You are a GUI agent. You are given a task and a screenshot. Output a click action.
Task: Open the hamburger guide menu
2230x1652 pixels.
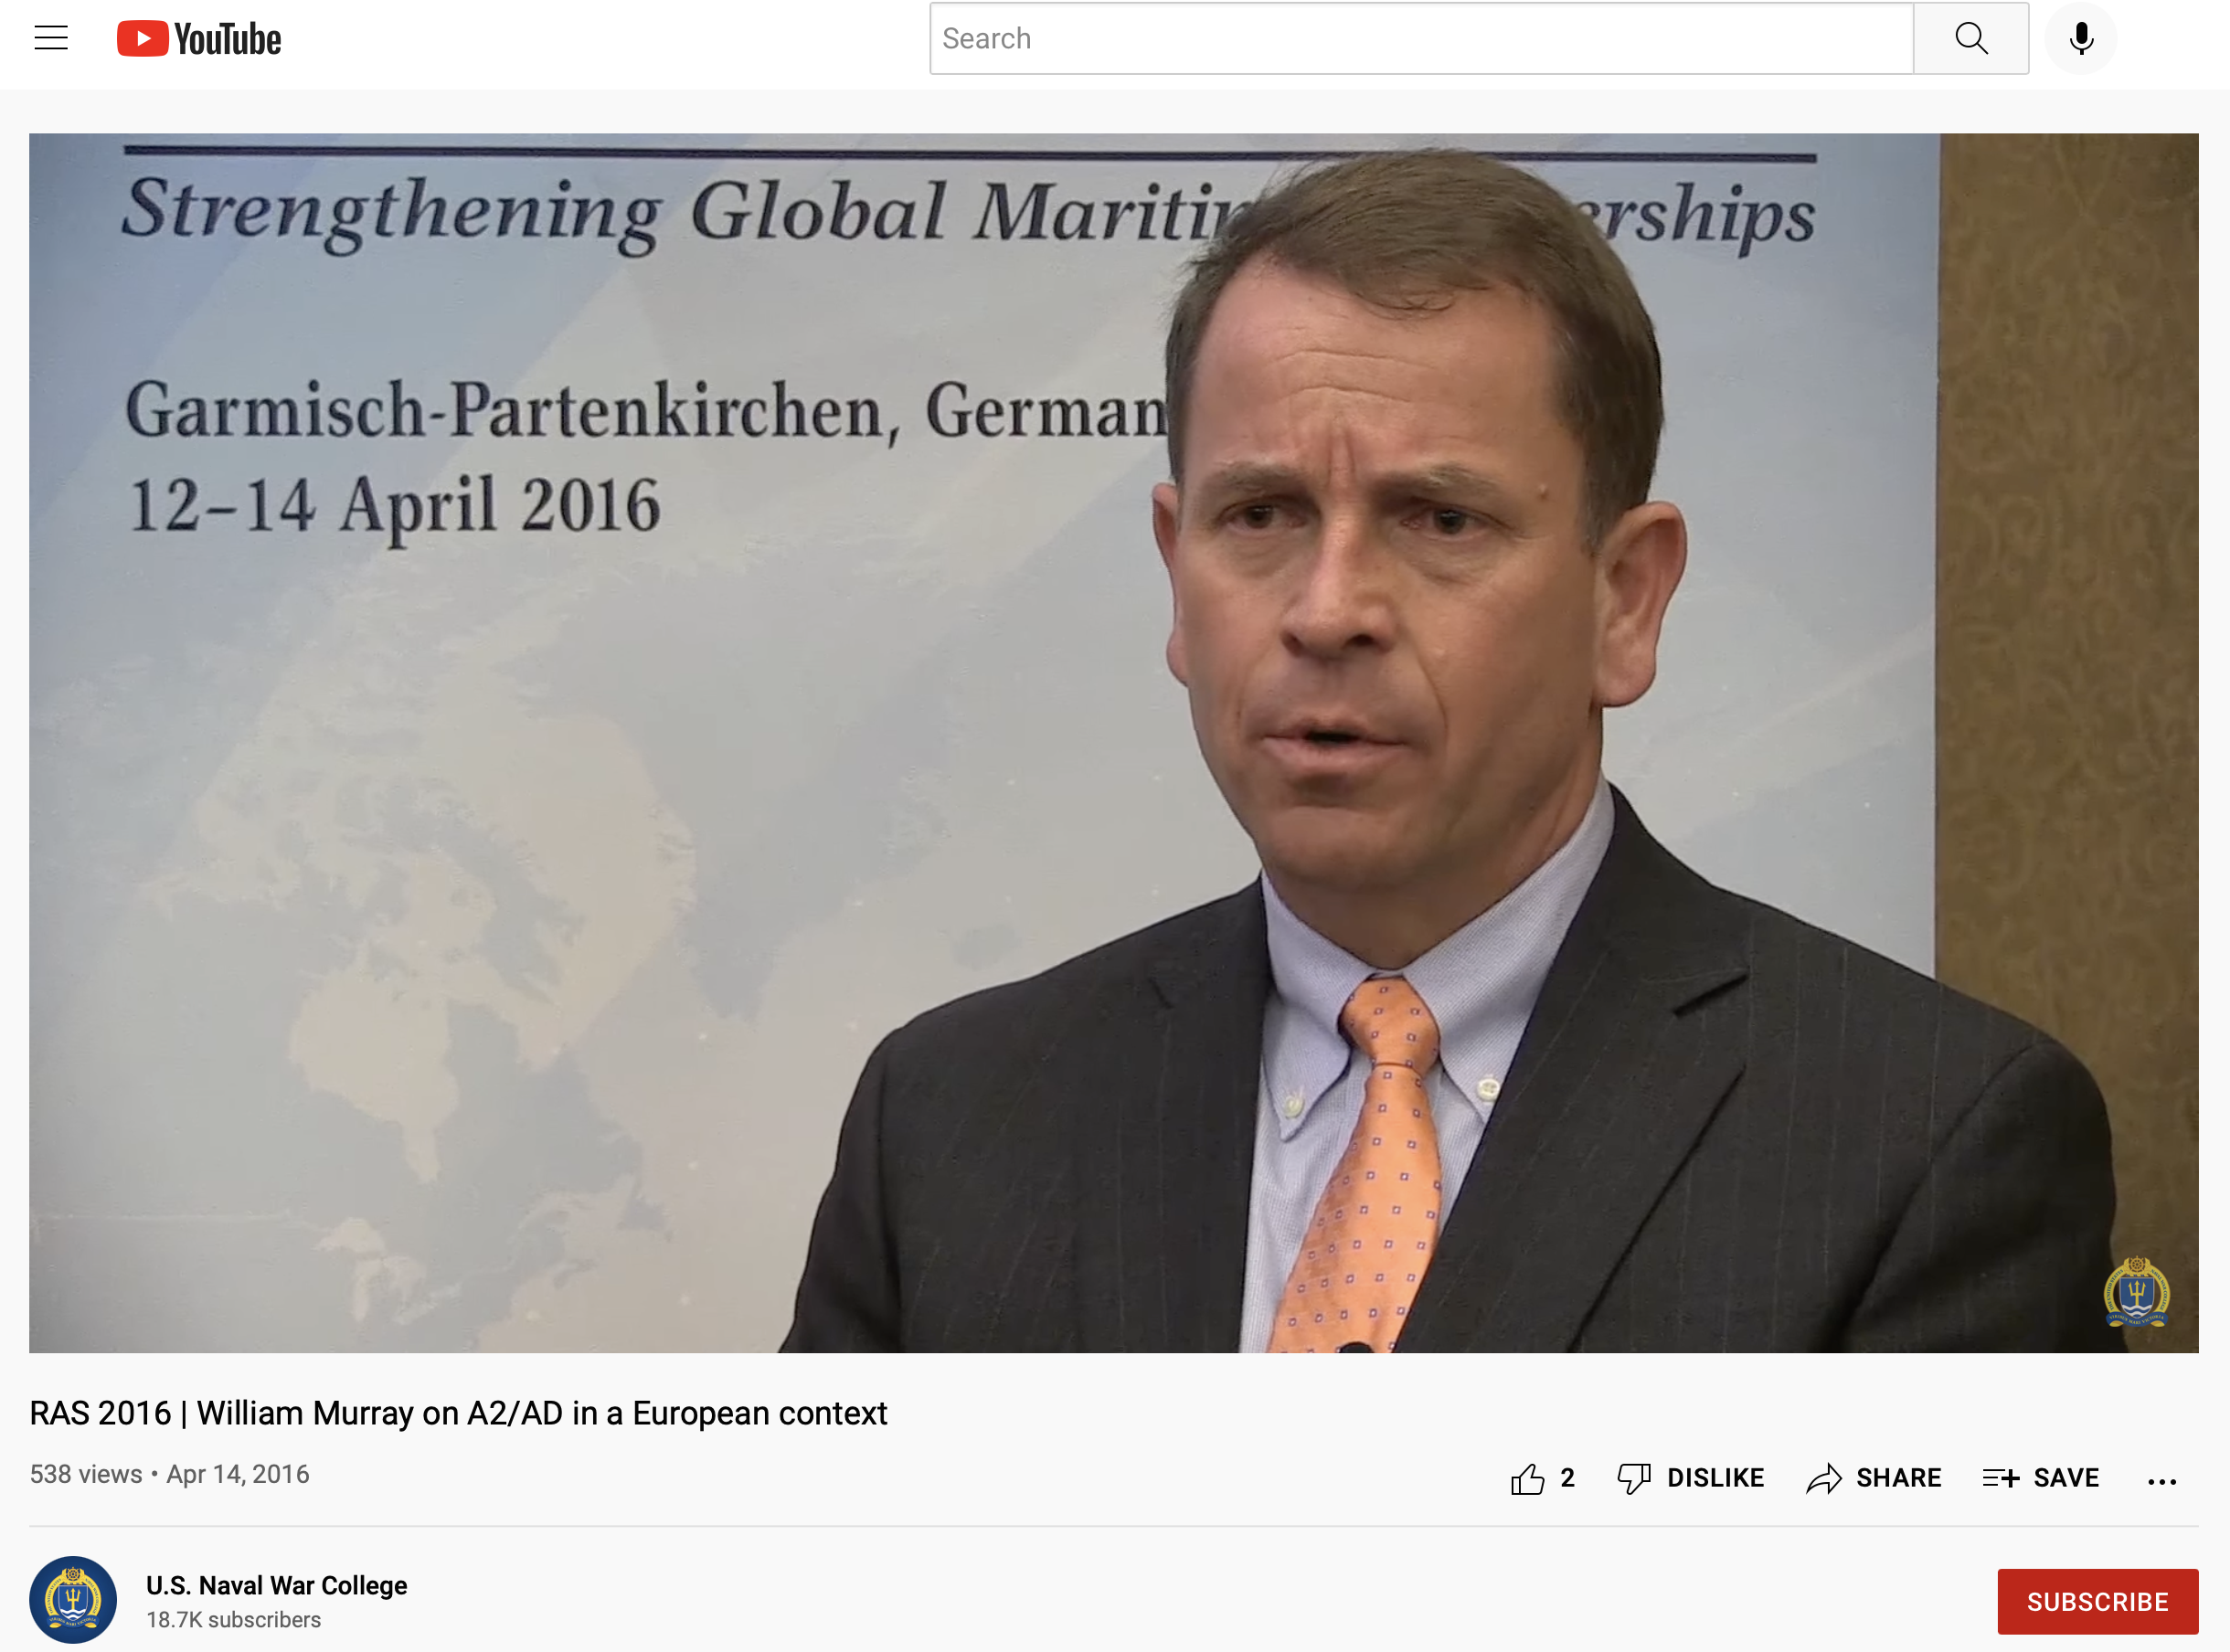[x=51, y=39]
